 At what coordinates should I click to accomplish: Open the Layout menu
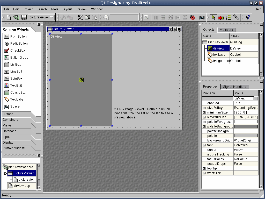[x=67, y=9]
